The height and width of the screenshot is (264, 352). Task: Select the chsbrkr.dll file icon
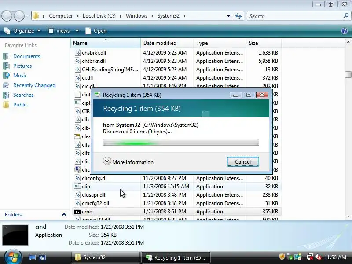click(77, 53)
